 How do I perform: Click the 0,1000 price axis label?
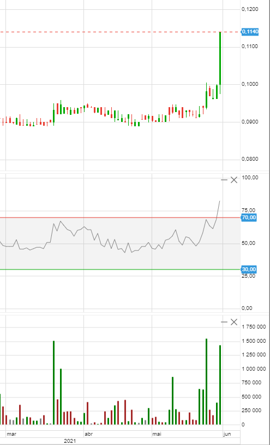[250, 84]
